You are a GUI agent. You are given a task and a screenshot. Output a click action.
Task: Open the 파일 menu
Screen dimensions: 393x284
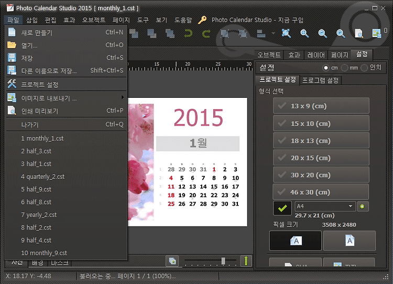[13, 20]
